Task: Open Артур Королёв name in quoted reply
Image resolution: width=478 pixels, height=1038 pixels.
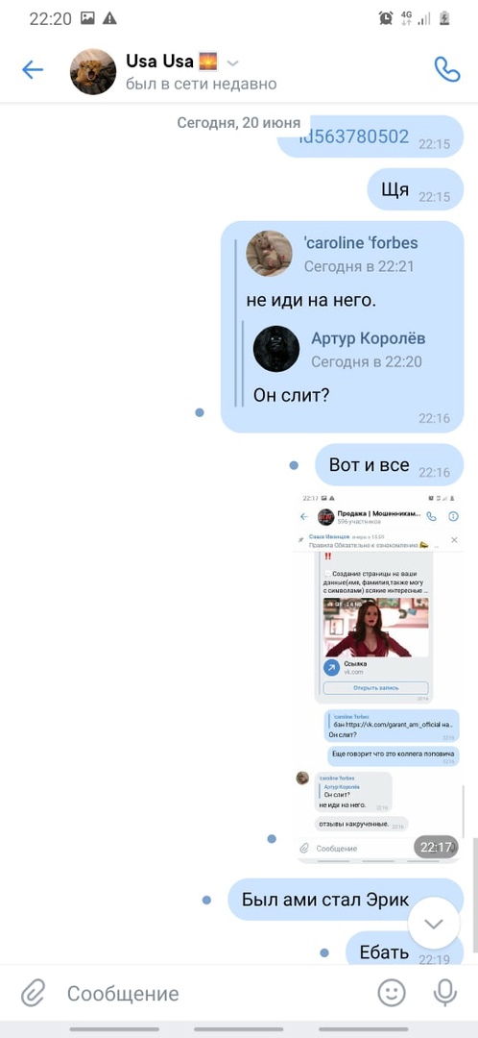Action: point(369,338)
